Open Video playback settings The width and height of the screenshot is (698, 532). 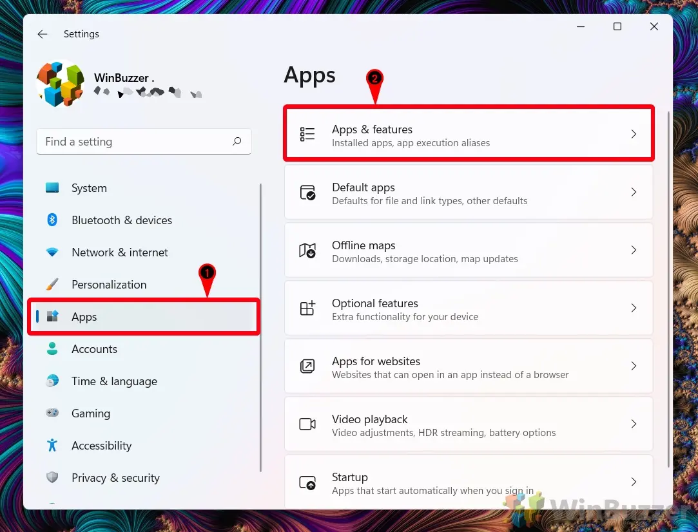[x=469, y=424]
